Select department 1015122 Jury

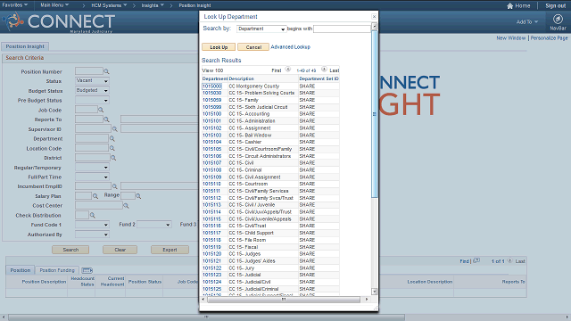click(211, 267)
